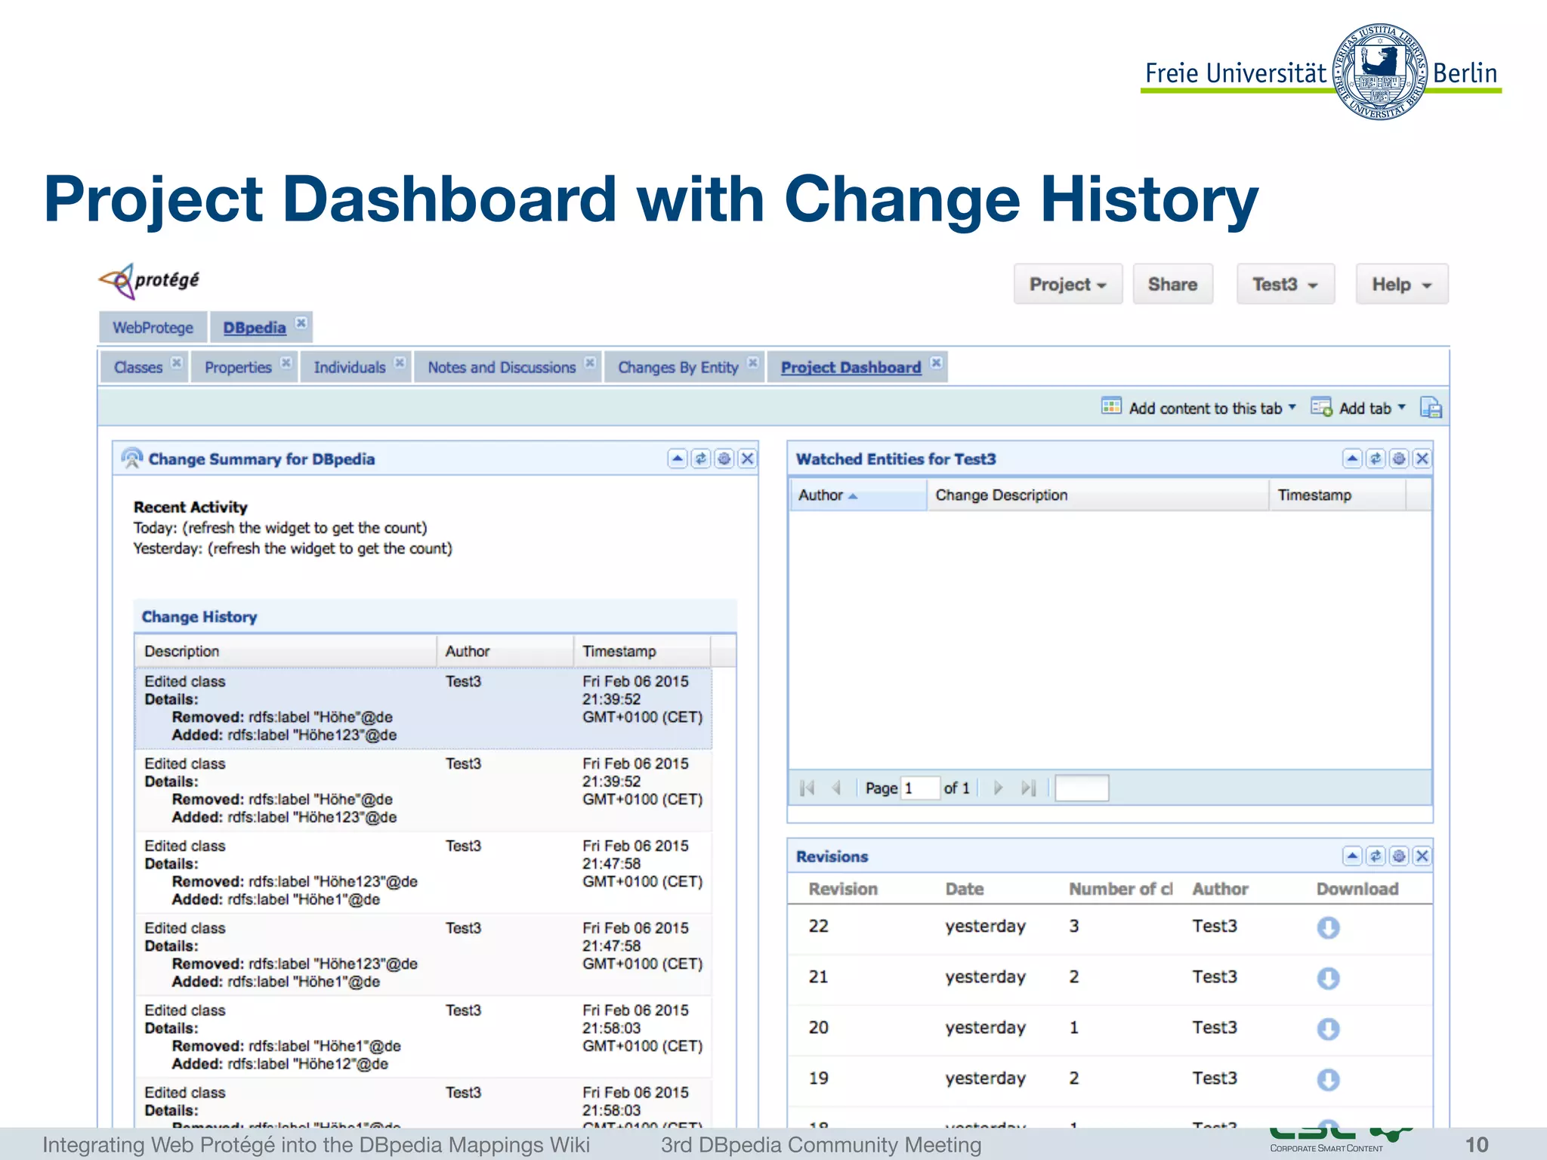Download revision 22
The image size is (1547, 1160).
pos(1328,927)
